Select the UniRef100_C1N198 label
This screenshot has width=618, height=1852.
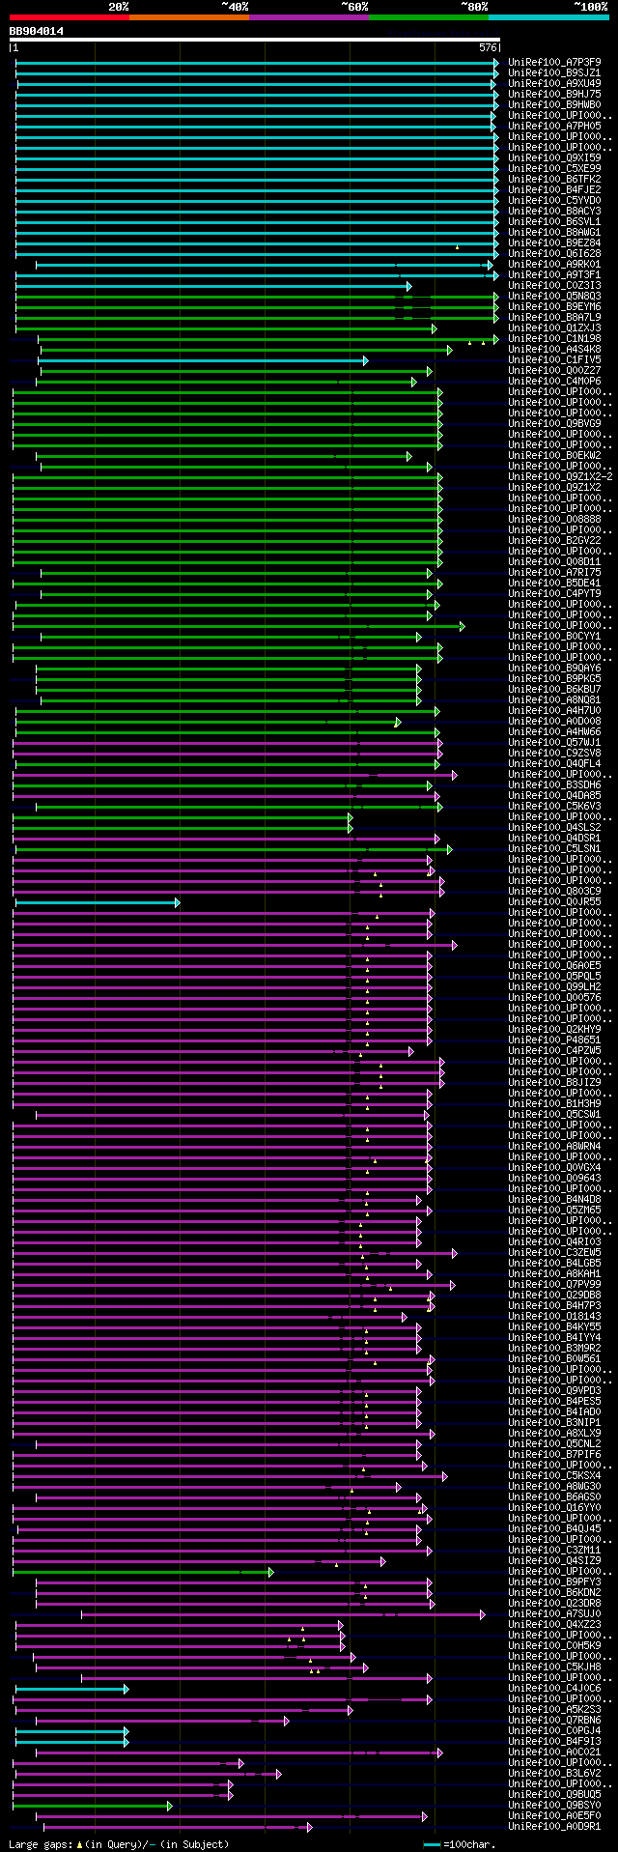[x=554, y=338]
